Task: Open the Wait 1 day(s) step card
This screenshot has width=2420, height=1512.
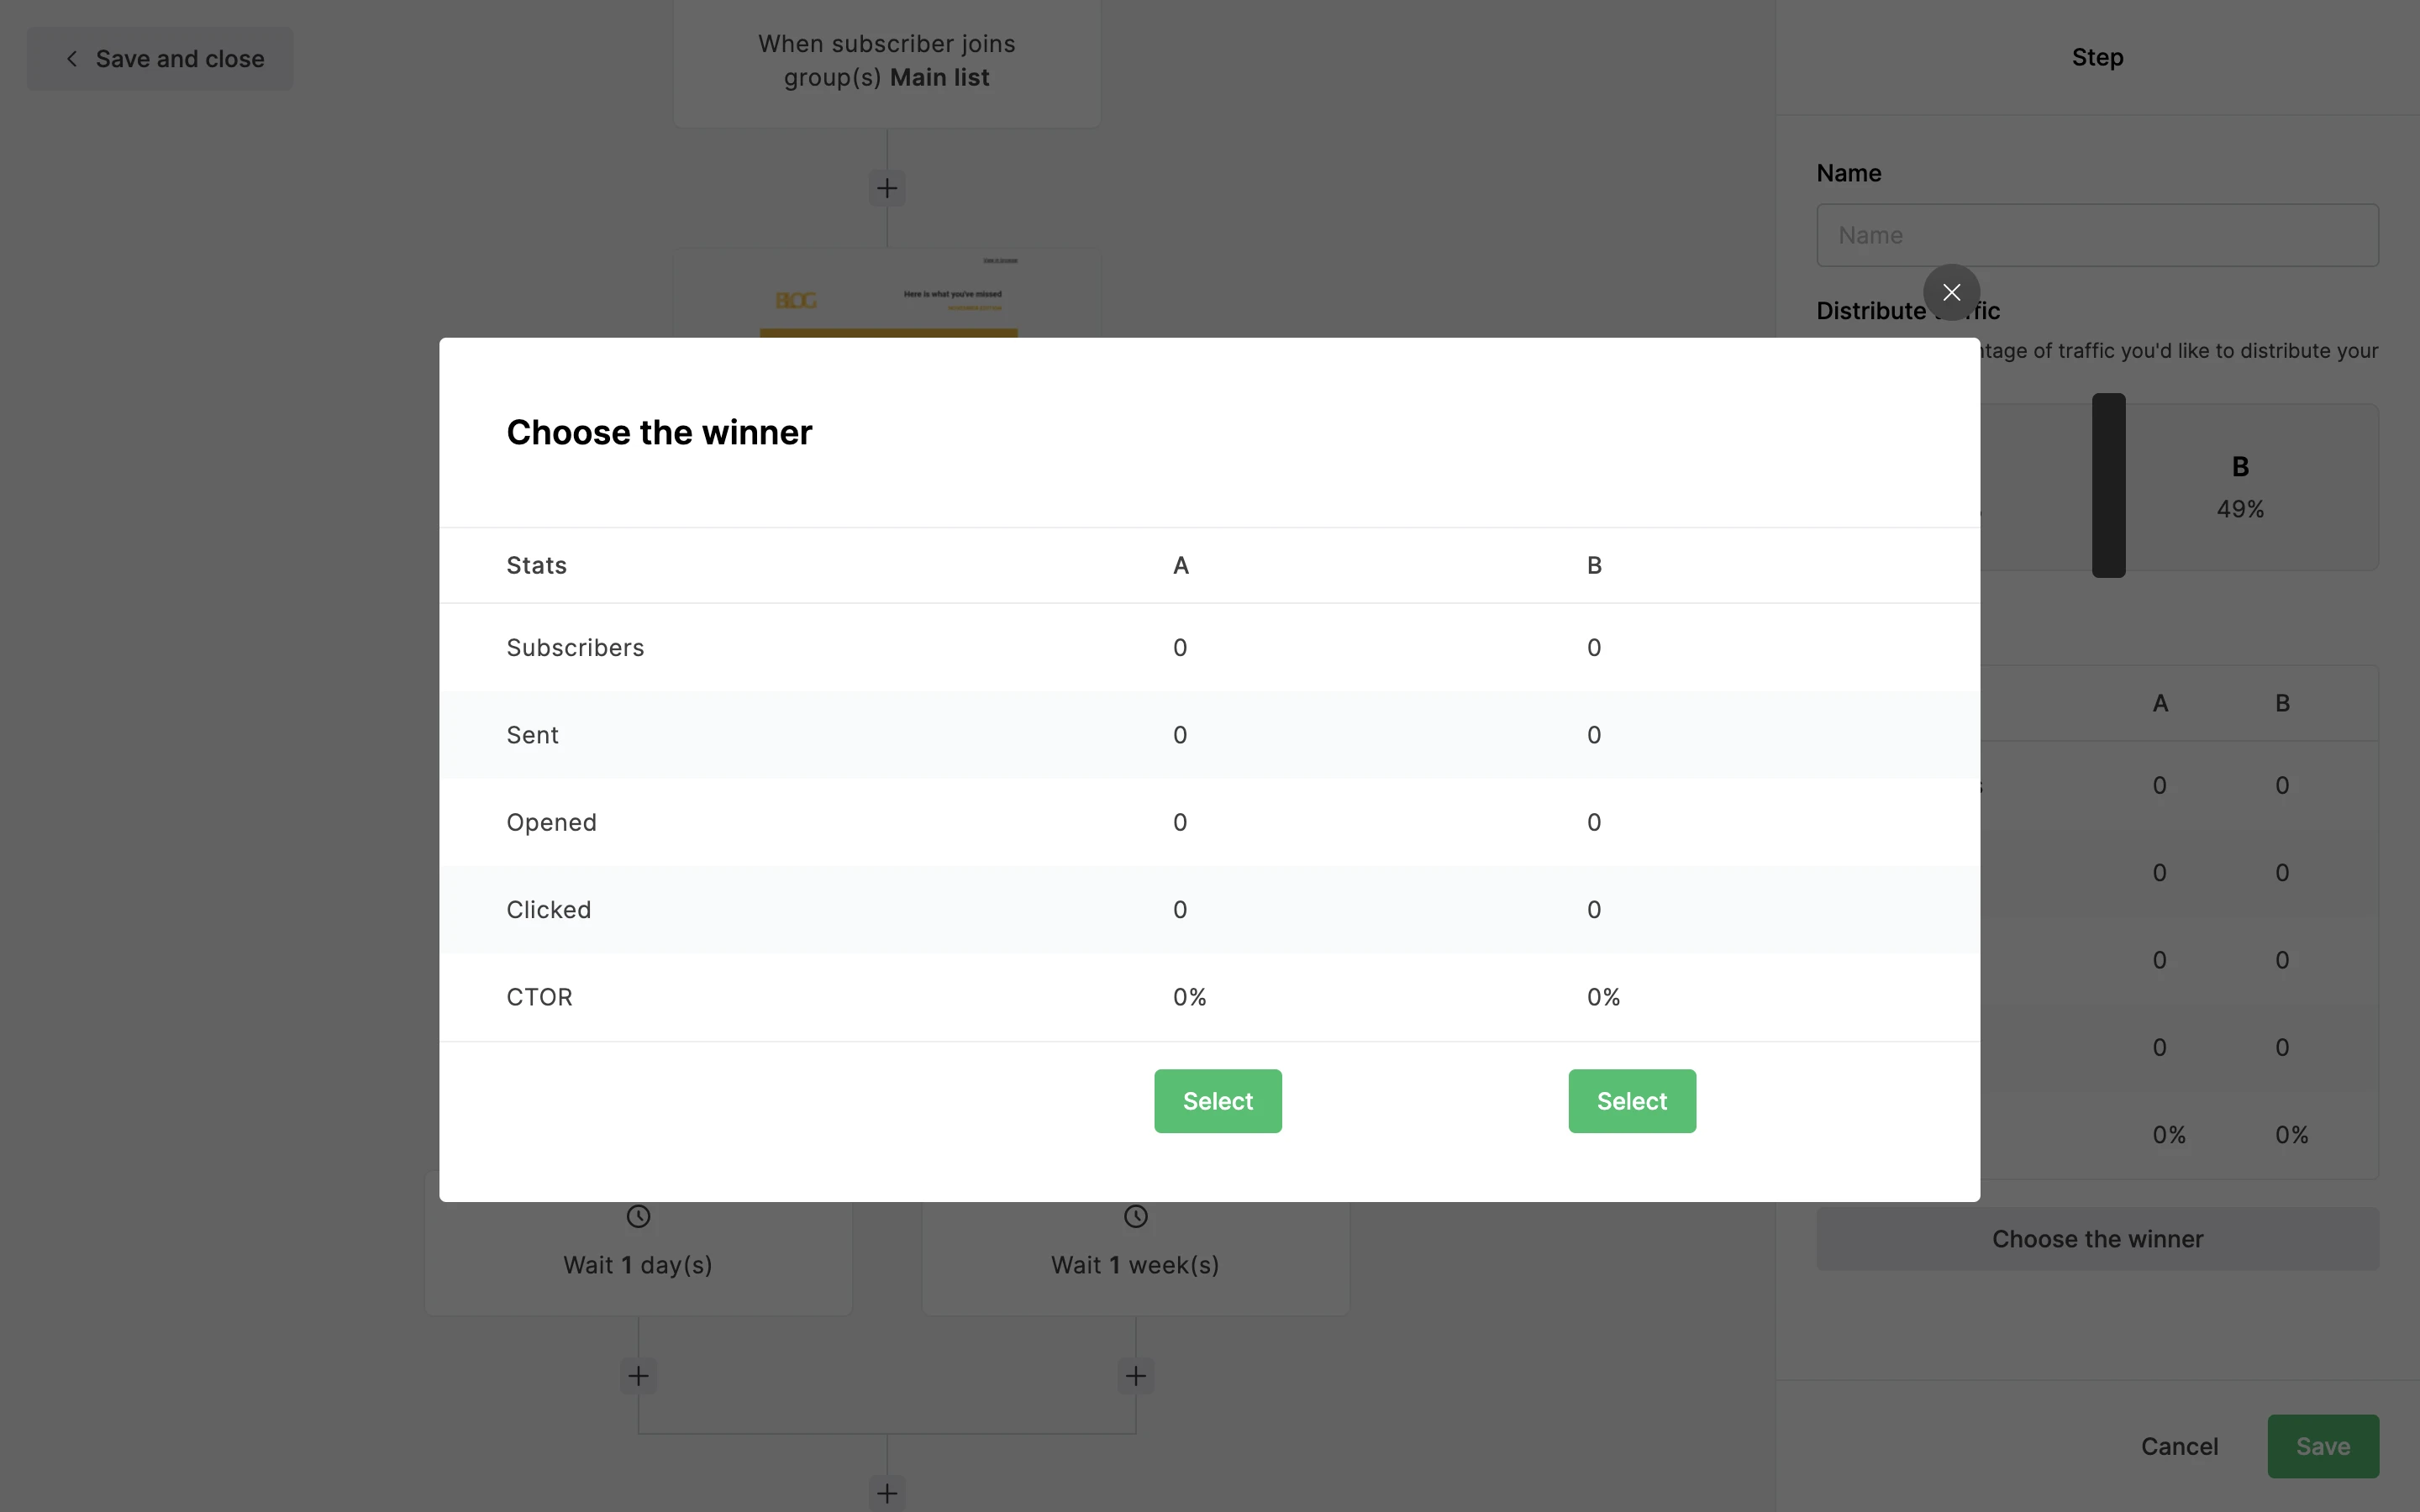Action: point(638,1265)
